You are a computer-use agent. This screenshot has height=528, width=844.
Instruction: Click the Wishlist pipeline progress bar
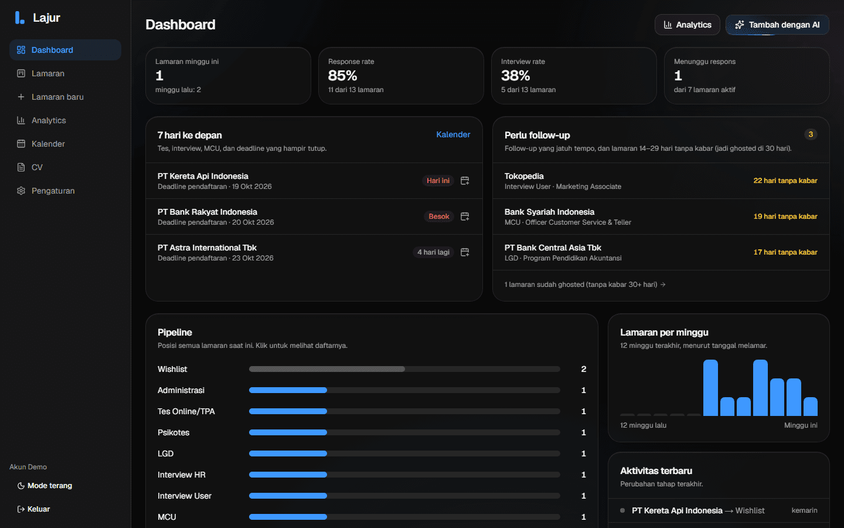[404, 369]
